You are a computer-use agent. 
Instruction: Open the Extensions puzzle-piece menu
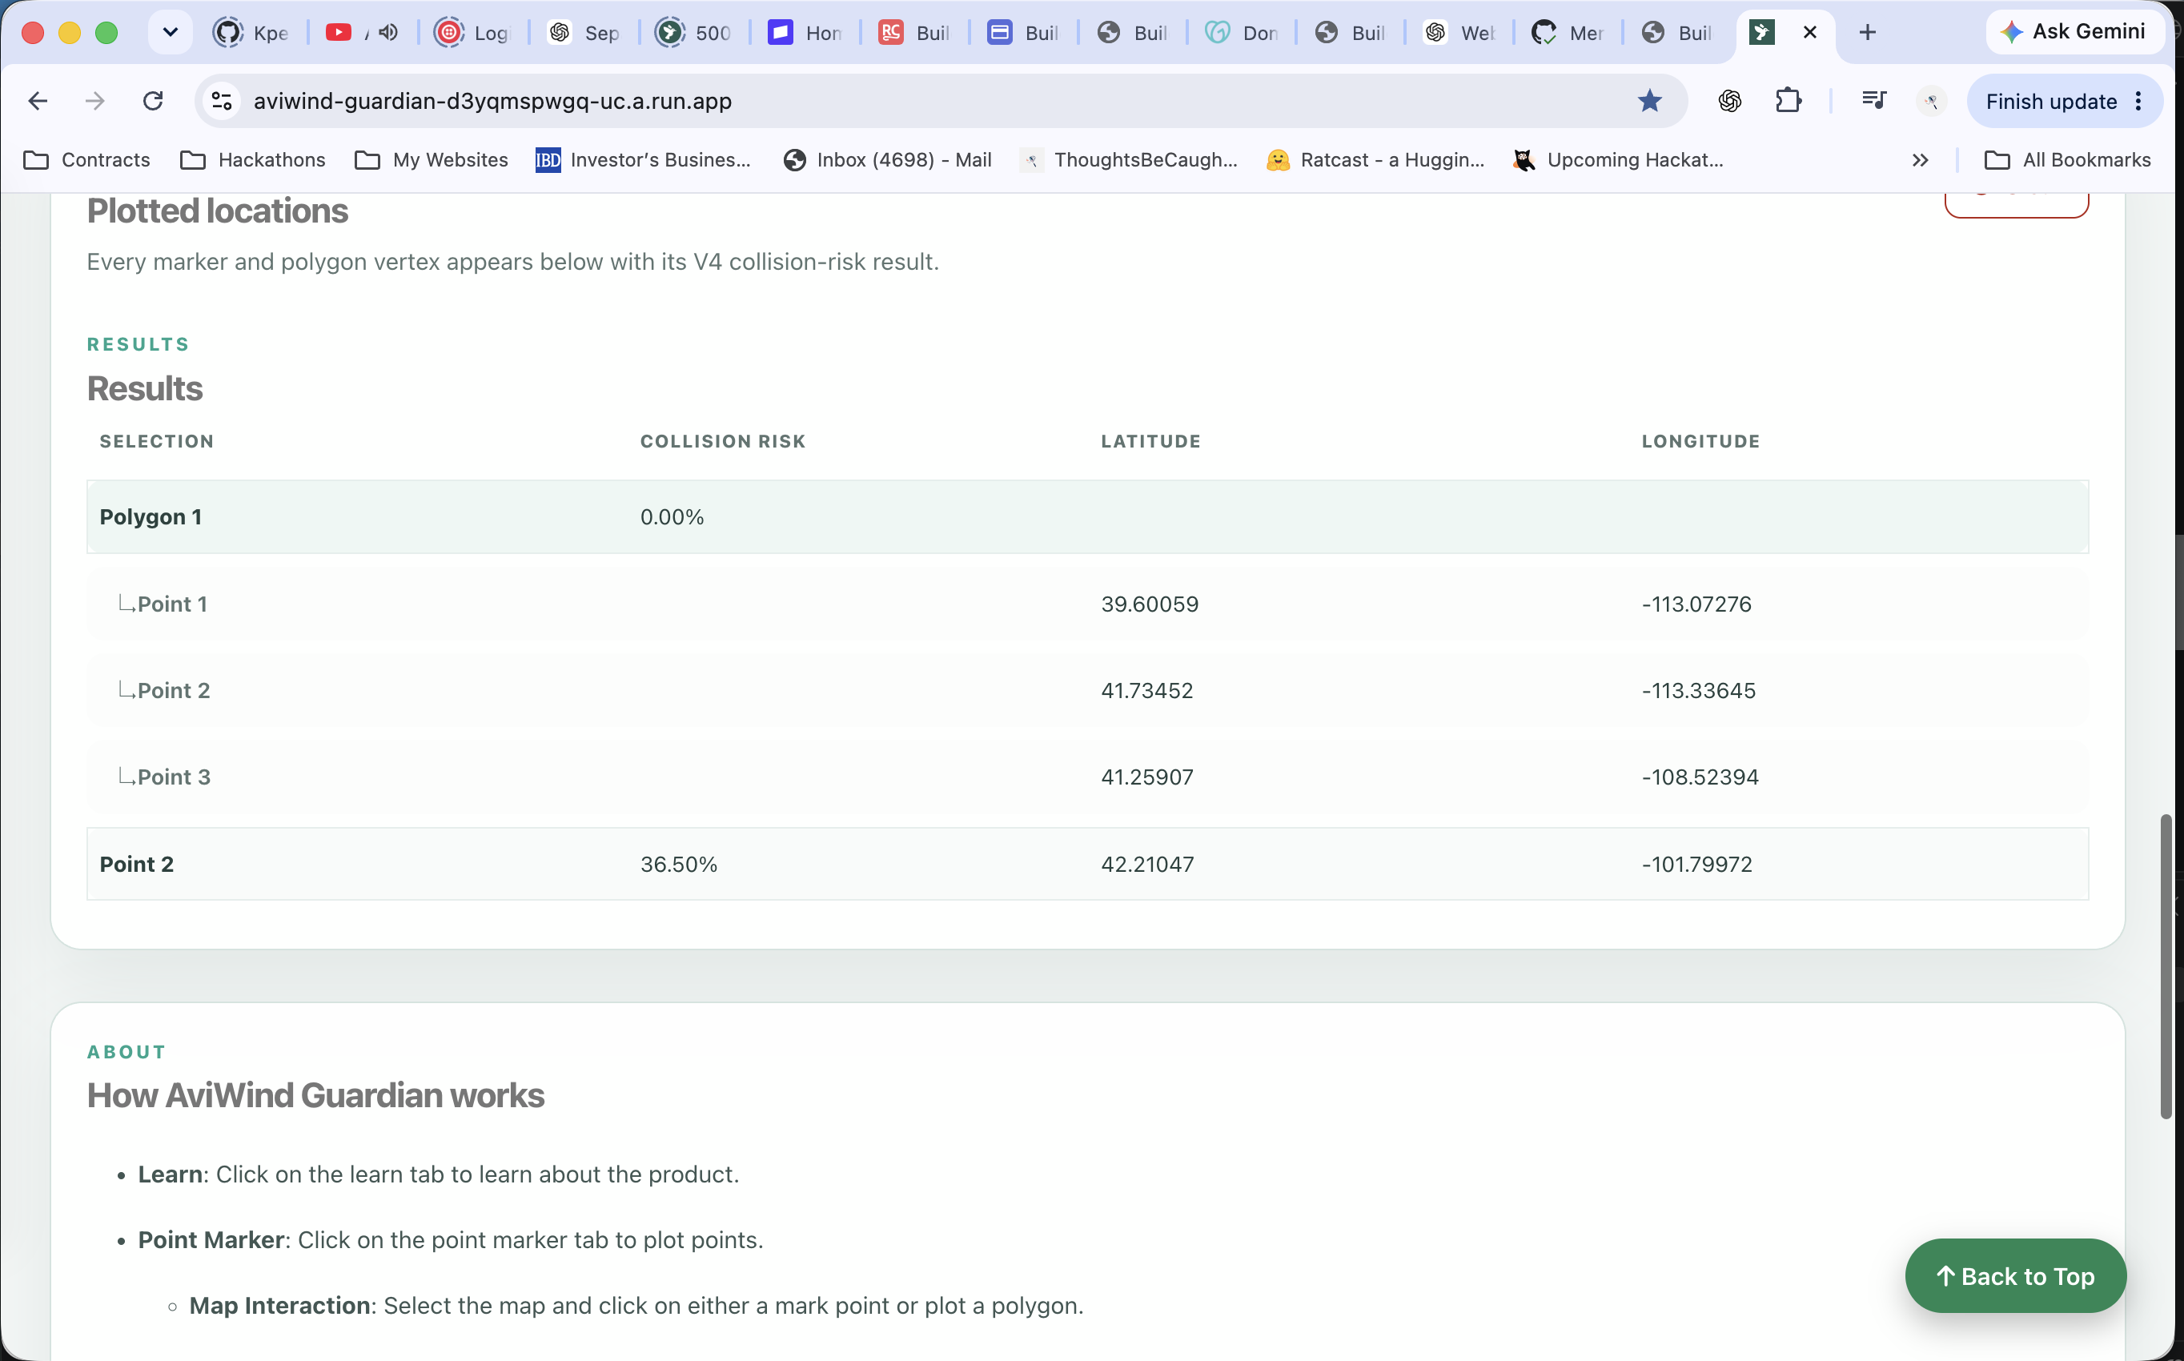(x=1788, y=101)
